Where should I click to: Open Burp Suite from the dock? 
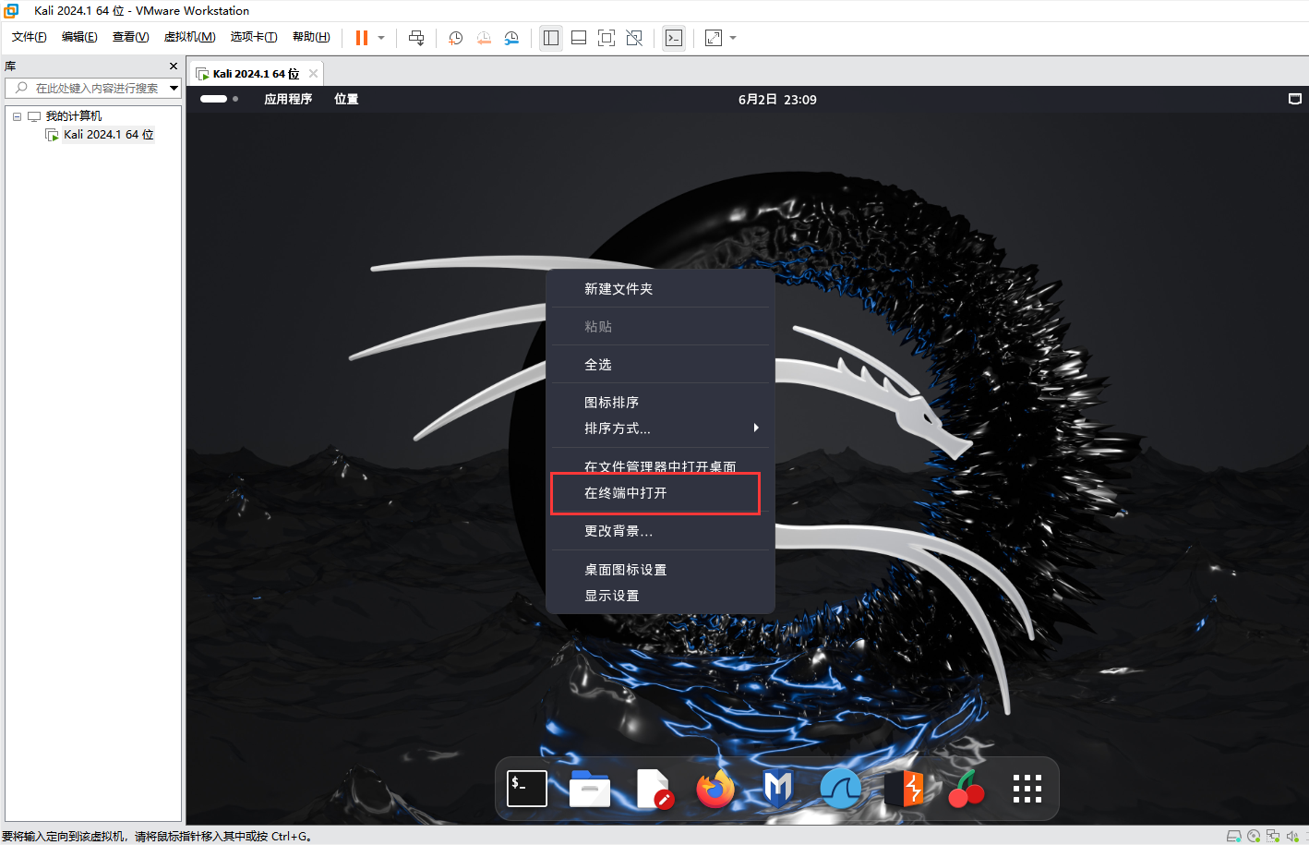(x=904, y=789)
